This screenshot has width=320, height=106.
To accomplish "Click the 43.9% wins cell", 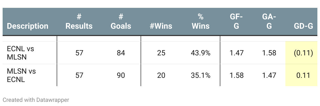I will (x=201, y=53).
